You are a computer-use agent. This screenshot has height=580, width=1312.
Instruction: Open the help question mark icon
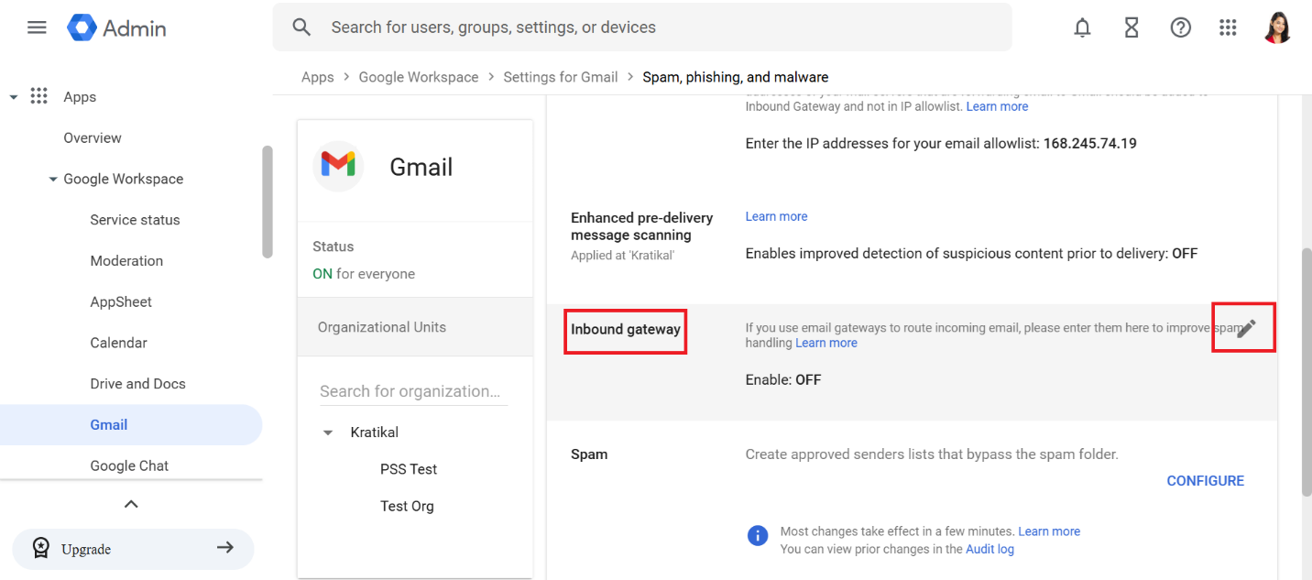click(x=1181, y=27)
